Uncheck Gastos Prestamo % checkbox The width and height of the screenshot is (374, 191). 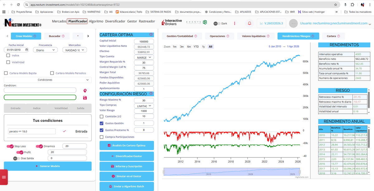click(102, 130)
